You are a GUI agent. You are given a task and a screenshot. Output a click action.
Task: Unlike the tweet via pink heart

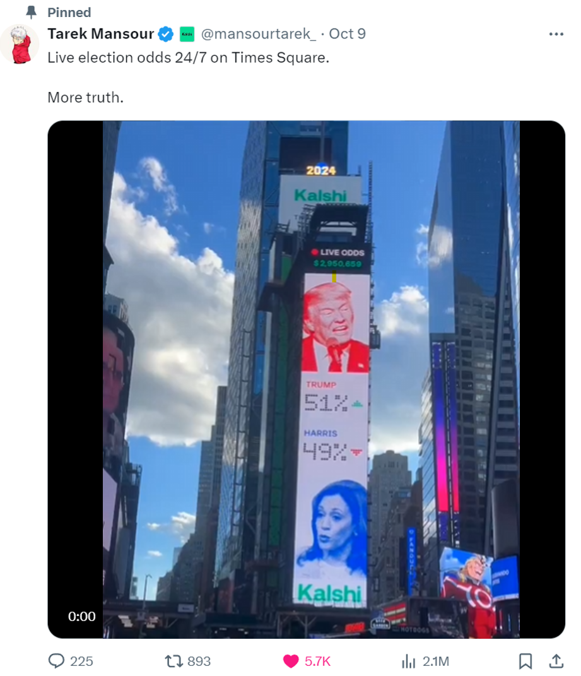(291, 661)
